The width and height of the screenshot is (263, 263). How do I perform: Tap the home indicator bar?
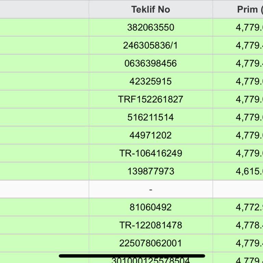tap(132, 256)
